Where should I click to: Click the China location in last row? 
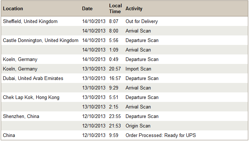[x=9, y=135]
